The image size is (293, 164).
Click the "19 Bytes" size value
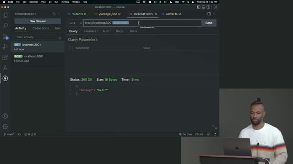pos(111,80)
